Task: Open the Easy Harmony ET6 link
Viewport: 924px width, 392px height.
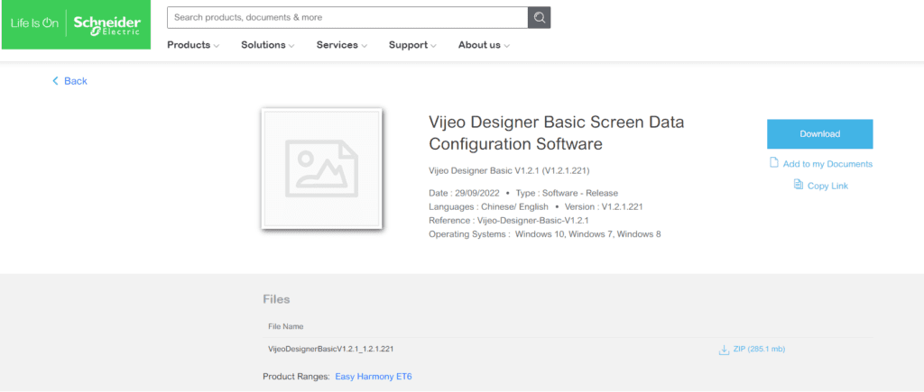Action: point(374,376)
